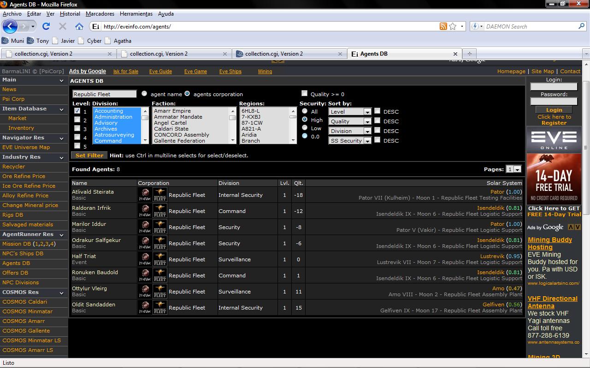Click the Set Filter button
Screen dimensions: 590x368
[x=89, y=155]
